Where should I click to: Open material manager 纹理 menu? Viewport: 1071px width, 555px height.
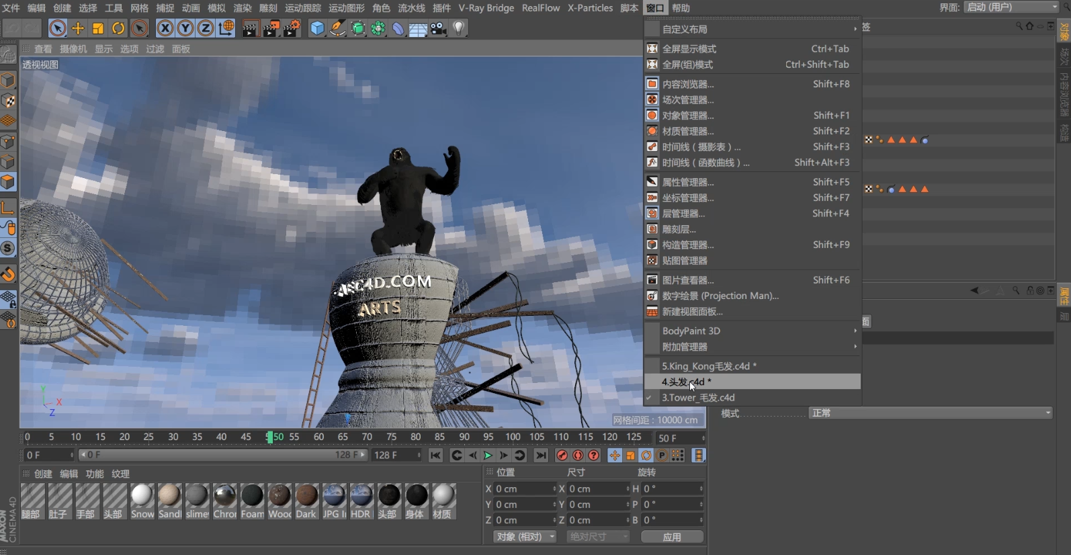pyautogui.click(x=120, y=474)
